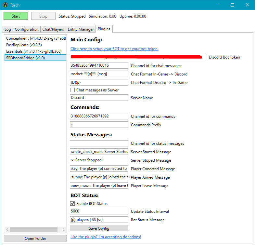The width and height of the screenshot is (255, 245).
Task: Click the commands channel id field
Action: [x=99, y=116]
